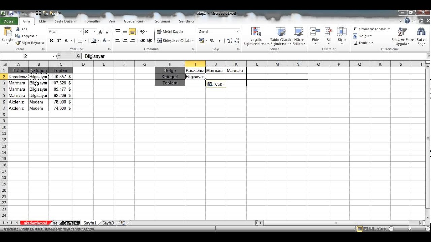Image resolution: width=431 pixels, height=242 pixels.
Task: Open the Arial font name dropdown
Action: coord(81,32)
